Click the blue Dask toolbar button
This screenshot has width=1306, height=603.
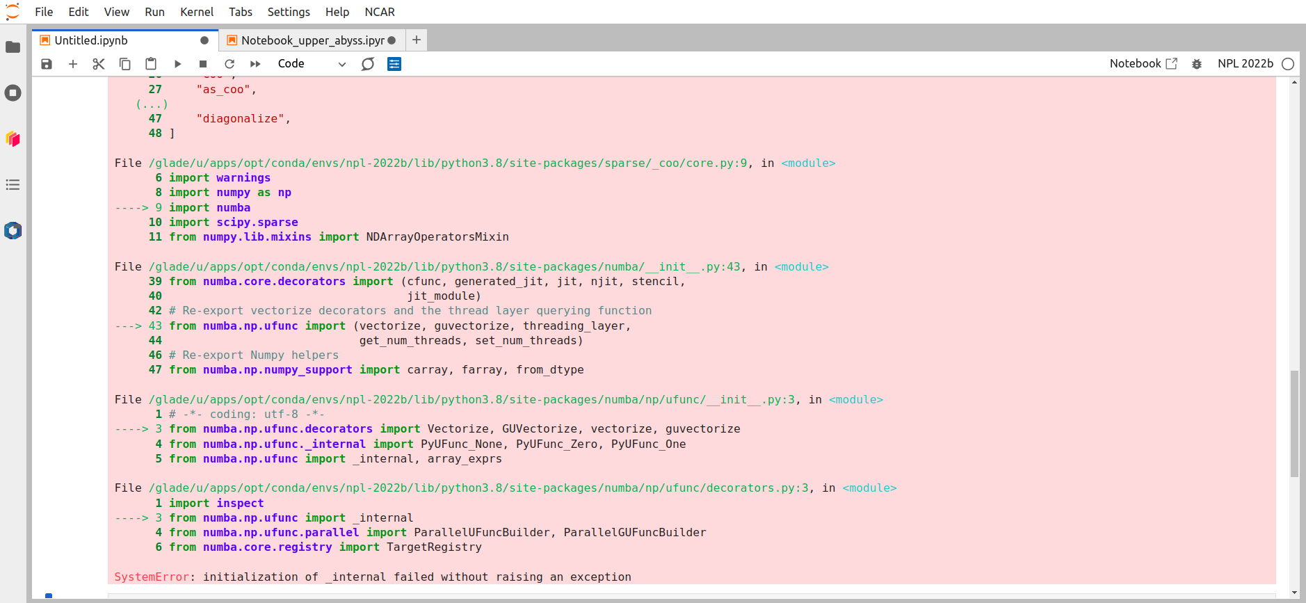point(394,64)
